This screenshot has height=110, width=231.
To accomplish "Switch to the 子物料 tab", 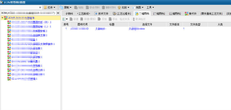I will [69, 14].
